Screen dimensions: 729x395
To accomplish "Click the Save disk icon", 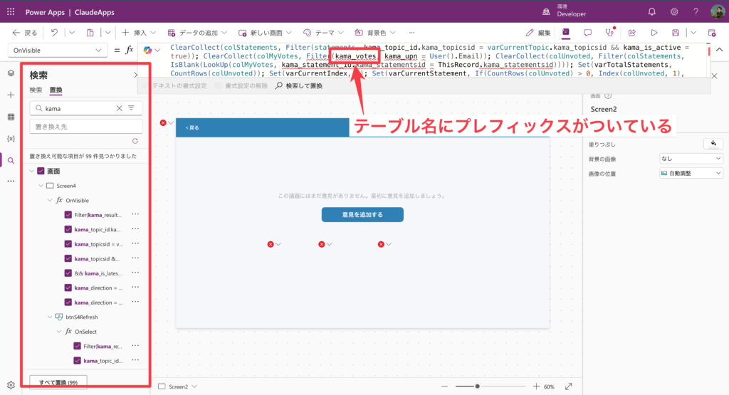I will (676, 33).
